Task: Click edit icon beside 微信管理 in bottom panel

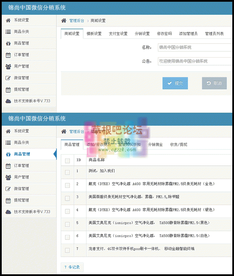Action: [x=8, y=189]
